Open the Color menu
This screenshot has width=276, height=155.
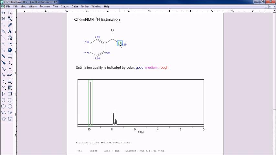point(75,6)
